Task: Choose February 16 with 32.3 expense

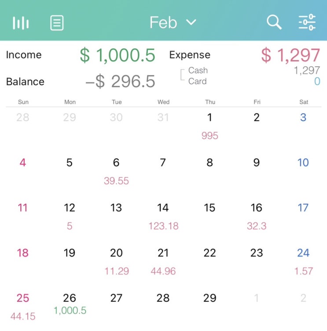Action: pos(257,216)
